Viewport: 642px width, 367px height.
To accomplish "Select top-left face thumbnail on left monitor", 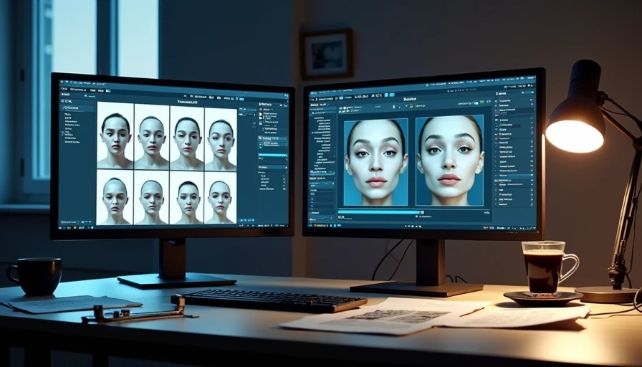I will tap(115, 135).
